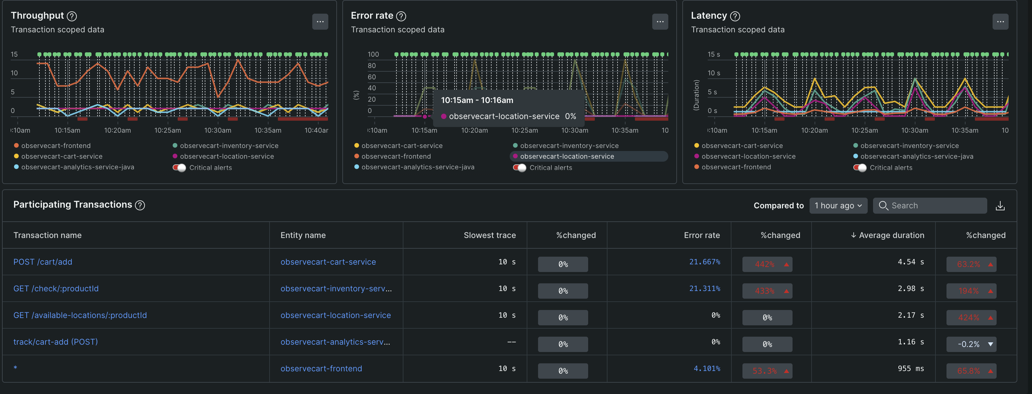Toggle Critical alerts in Throughput chart
The height and width of the screenshot is (394, 1032).
(179, 168)
